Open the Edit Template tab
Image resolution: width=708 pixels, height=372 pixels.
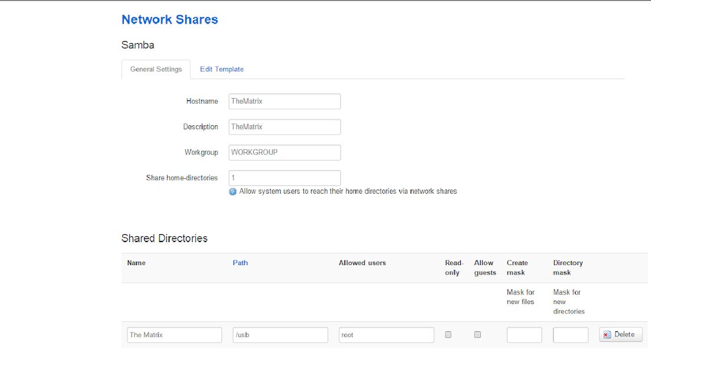coord(221,69)
